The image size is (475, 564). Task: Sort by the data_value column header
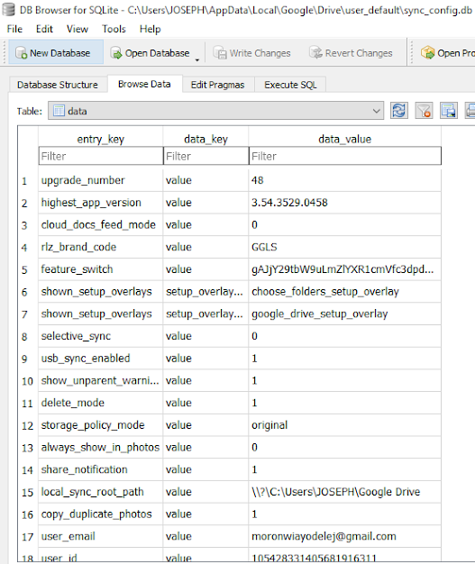tap(345, 139)
